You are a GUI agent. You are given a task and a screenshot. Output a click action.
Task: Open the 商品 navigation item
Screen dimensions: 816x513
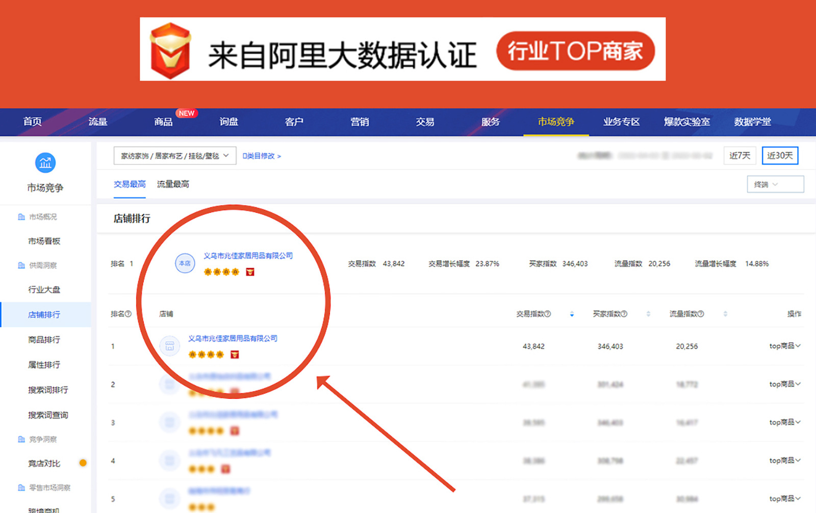(163, 122)
